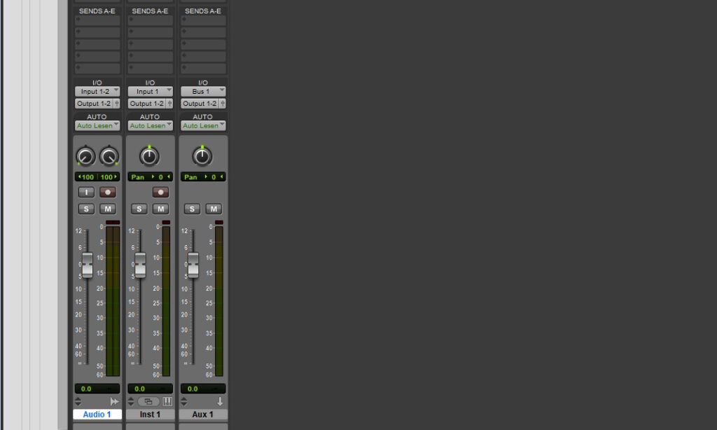Click the Audio 1 left pan knob

[x=85, y=156]
